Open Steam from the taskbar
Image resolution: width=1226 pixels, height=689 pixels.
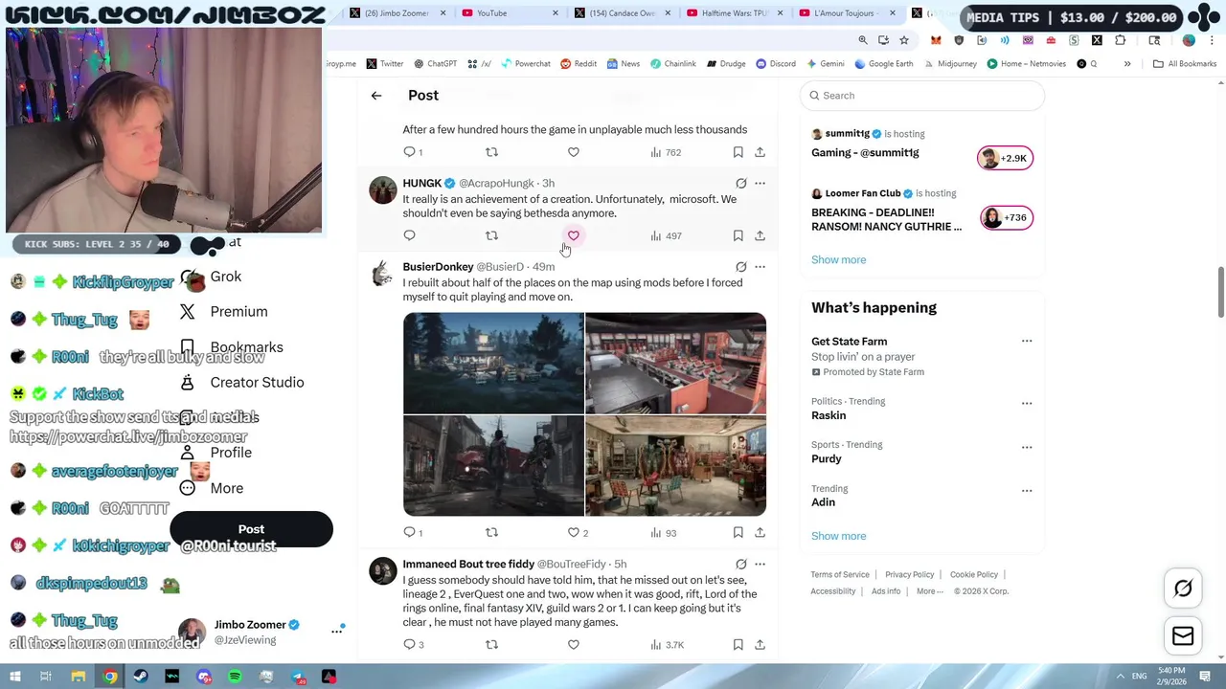[x=141, y=677]
